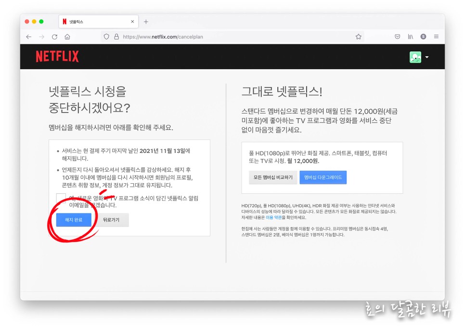Click the 해지 완료 button
Screen dimensions: 465x327
(x=74, y=220)
